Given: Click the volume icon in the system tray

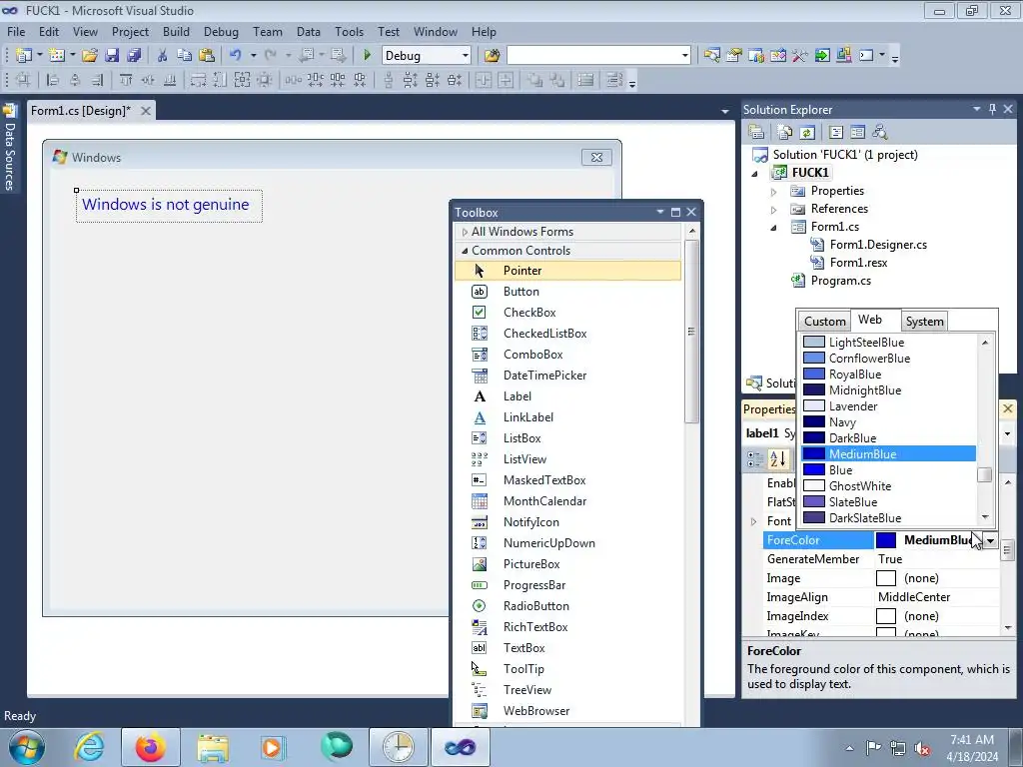Looking at the screenshot, I should point(922,748).
